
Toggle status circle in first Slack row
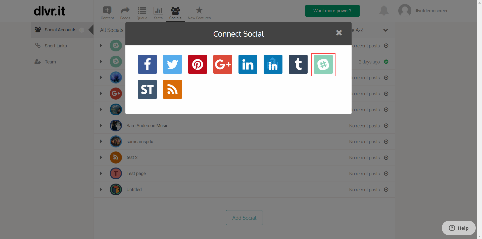coord(386,46)
